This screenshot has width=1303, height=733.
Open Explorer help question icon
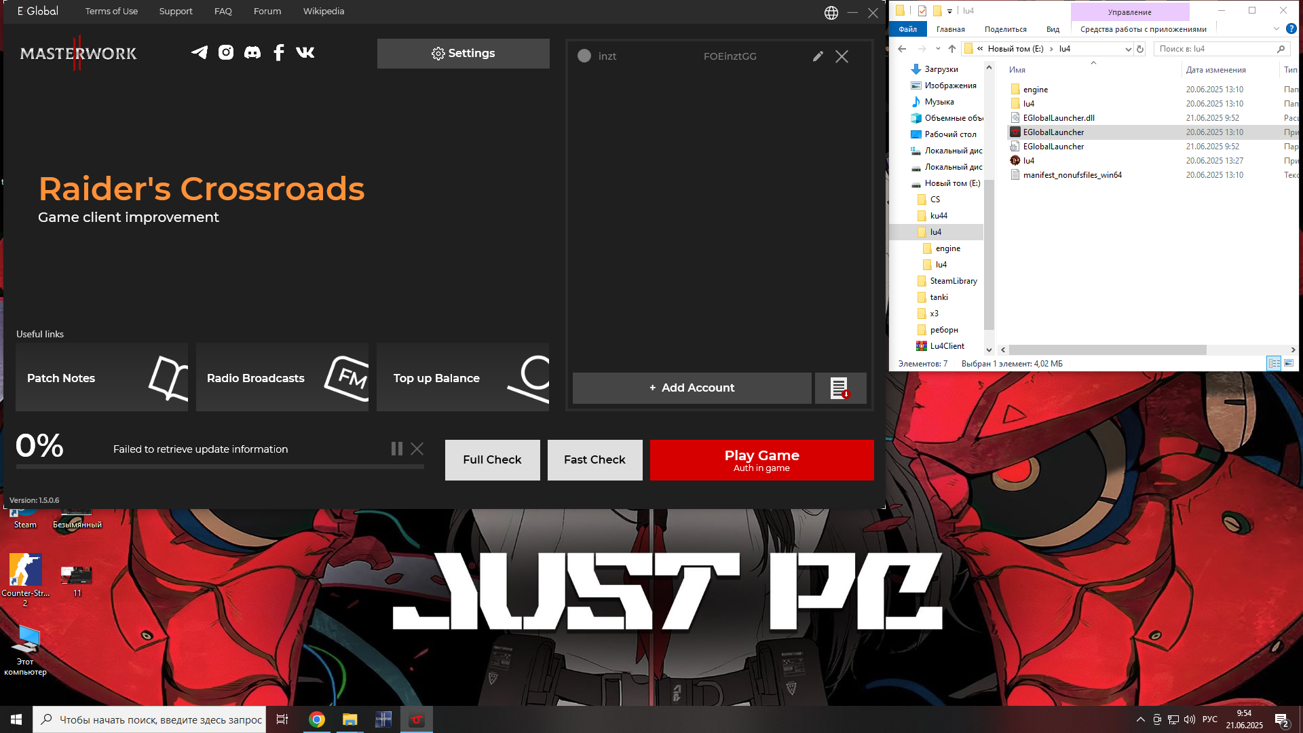pyautogui.click(x=1291, y=29)
